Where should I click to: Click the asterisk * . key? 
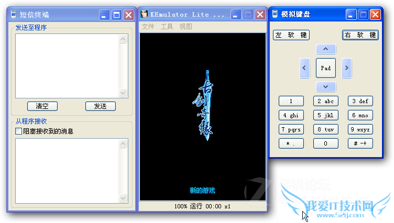(x=291, y=143)
